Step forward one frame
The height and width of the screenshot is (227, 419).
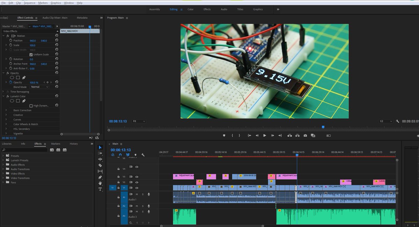[x=272, y=136]
